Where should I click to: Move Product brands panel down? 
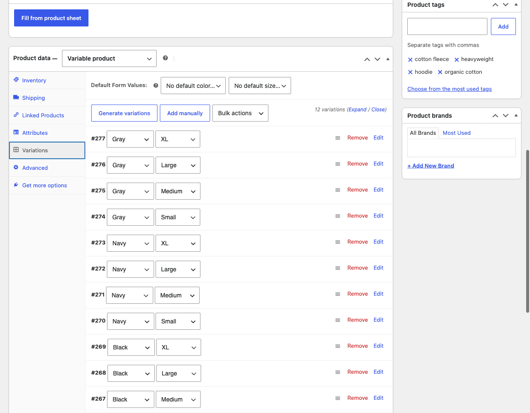pyautogui.click(x=506, y=116)
